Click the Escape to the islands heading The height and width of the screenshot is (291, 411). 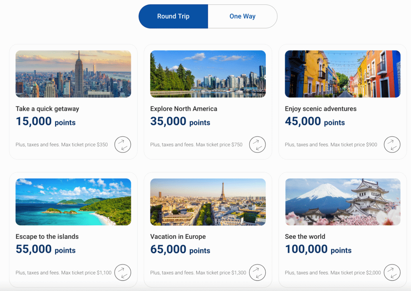(x=47, y=237)
